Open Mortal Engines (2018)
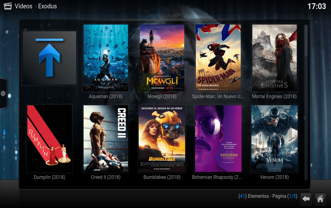331x208 pixels. click(x=274, y=57)
